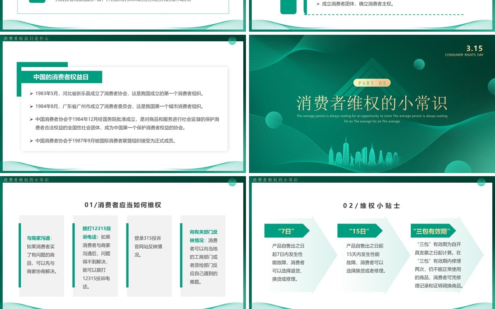The height and width of the screenshot is (309, 495).
Task: Select the "15日" arrow label
Action: point(359,231)
